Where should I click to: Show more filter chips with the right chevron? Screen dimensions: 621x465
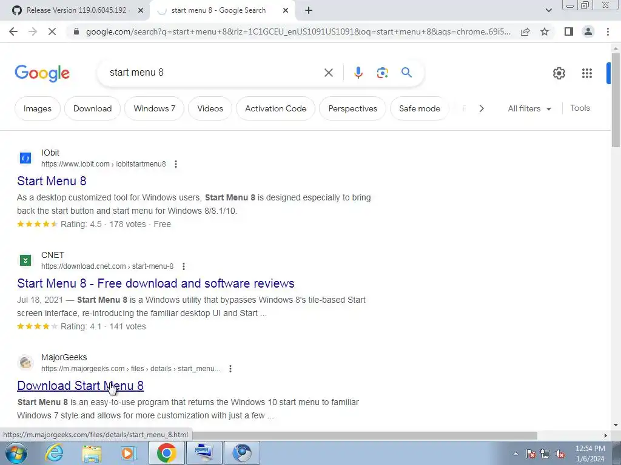pyautogui.click(x=481, y=108)
